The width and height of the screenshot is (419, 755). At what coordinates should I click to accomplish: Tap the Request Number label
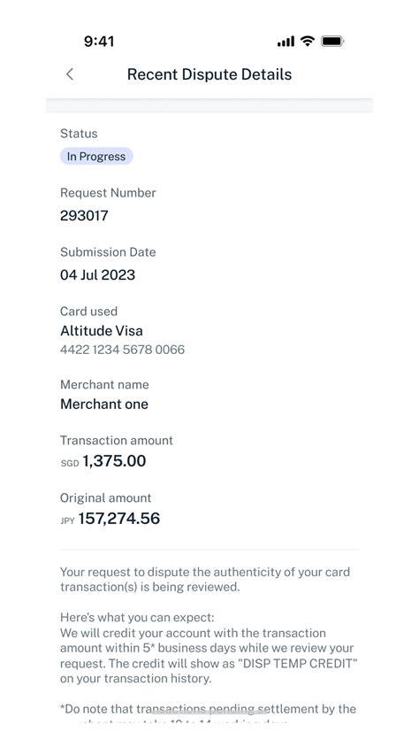(x=108, y=193)
